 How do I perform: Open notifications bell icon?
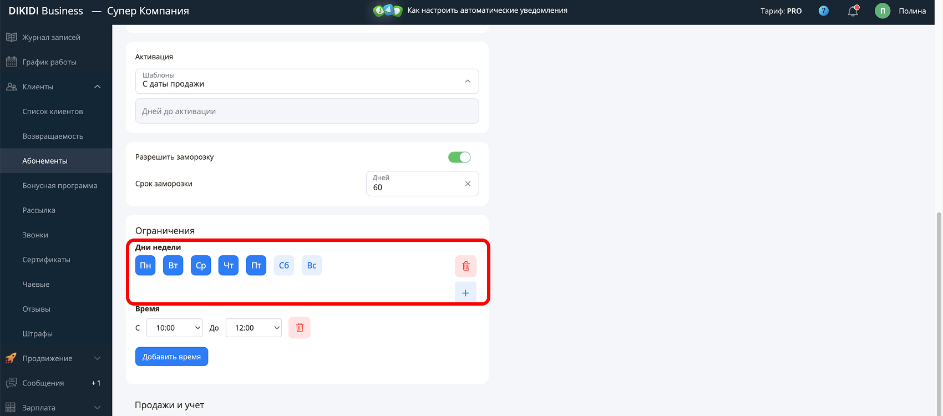pos(853,11)
